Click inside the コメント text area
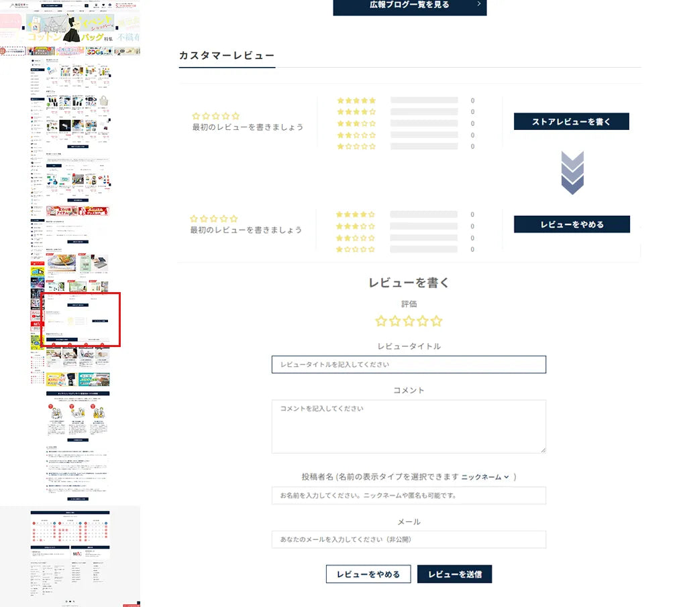 409,426
